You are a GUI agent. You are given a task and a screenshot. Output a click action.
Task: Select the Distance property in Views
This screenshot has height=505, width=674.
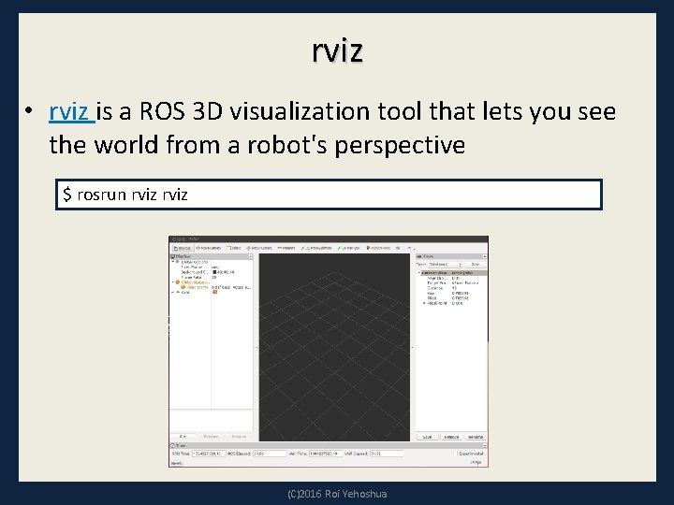tap(452, 288)
